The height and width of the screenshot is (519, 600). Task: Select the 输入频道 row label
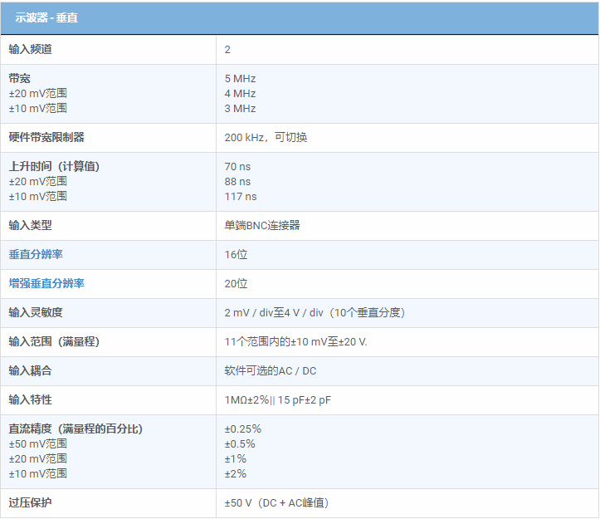pos(31,49)
